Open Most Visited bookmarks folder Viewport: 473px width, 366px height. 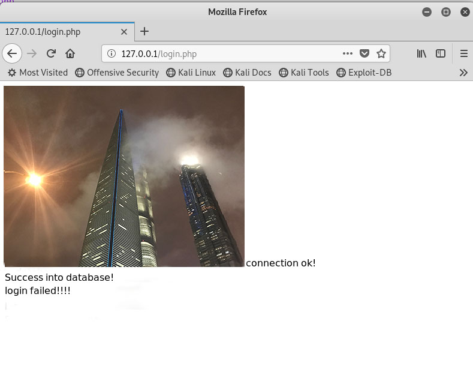tap(37, 73)
